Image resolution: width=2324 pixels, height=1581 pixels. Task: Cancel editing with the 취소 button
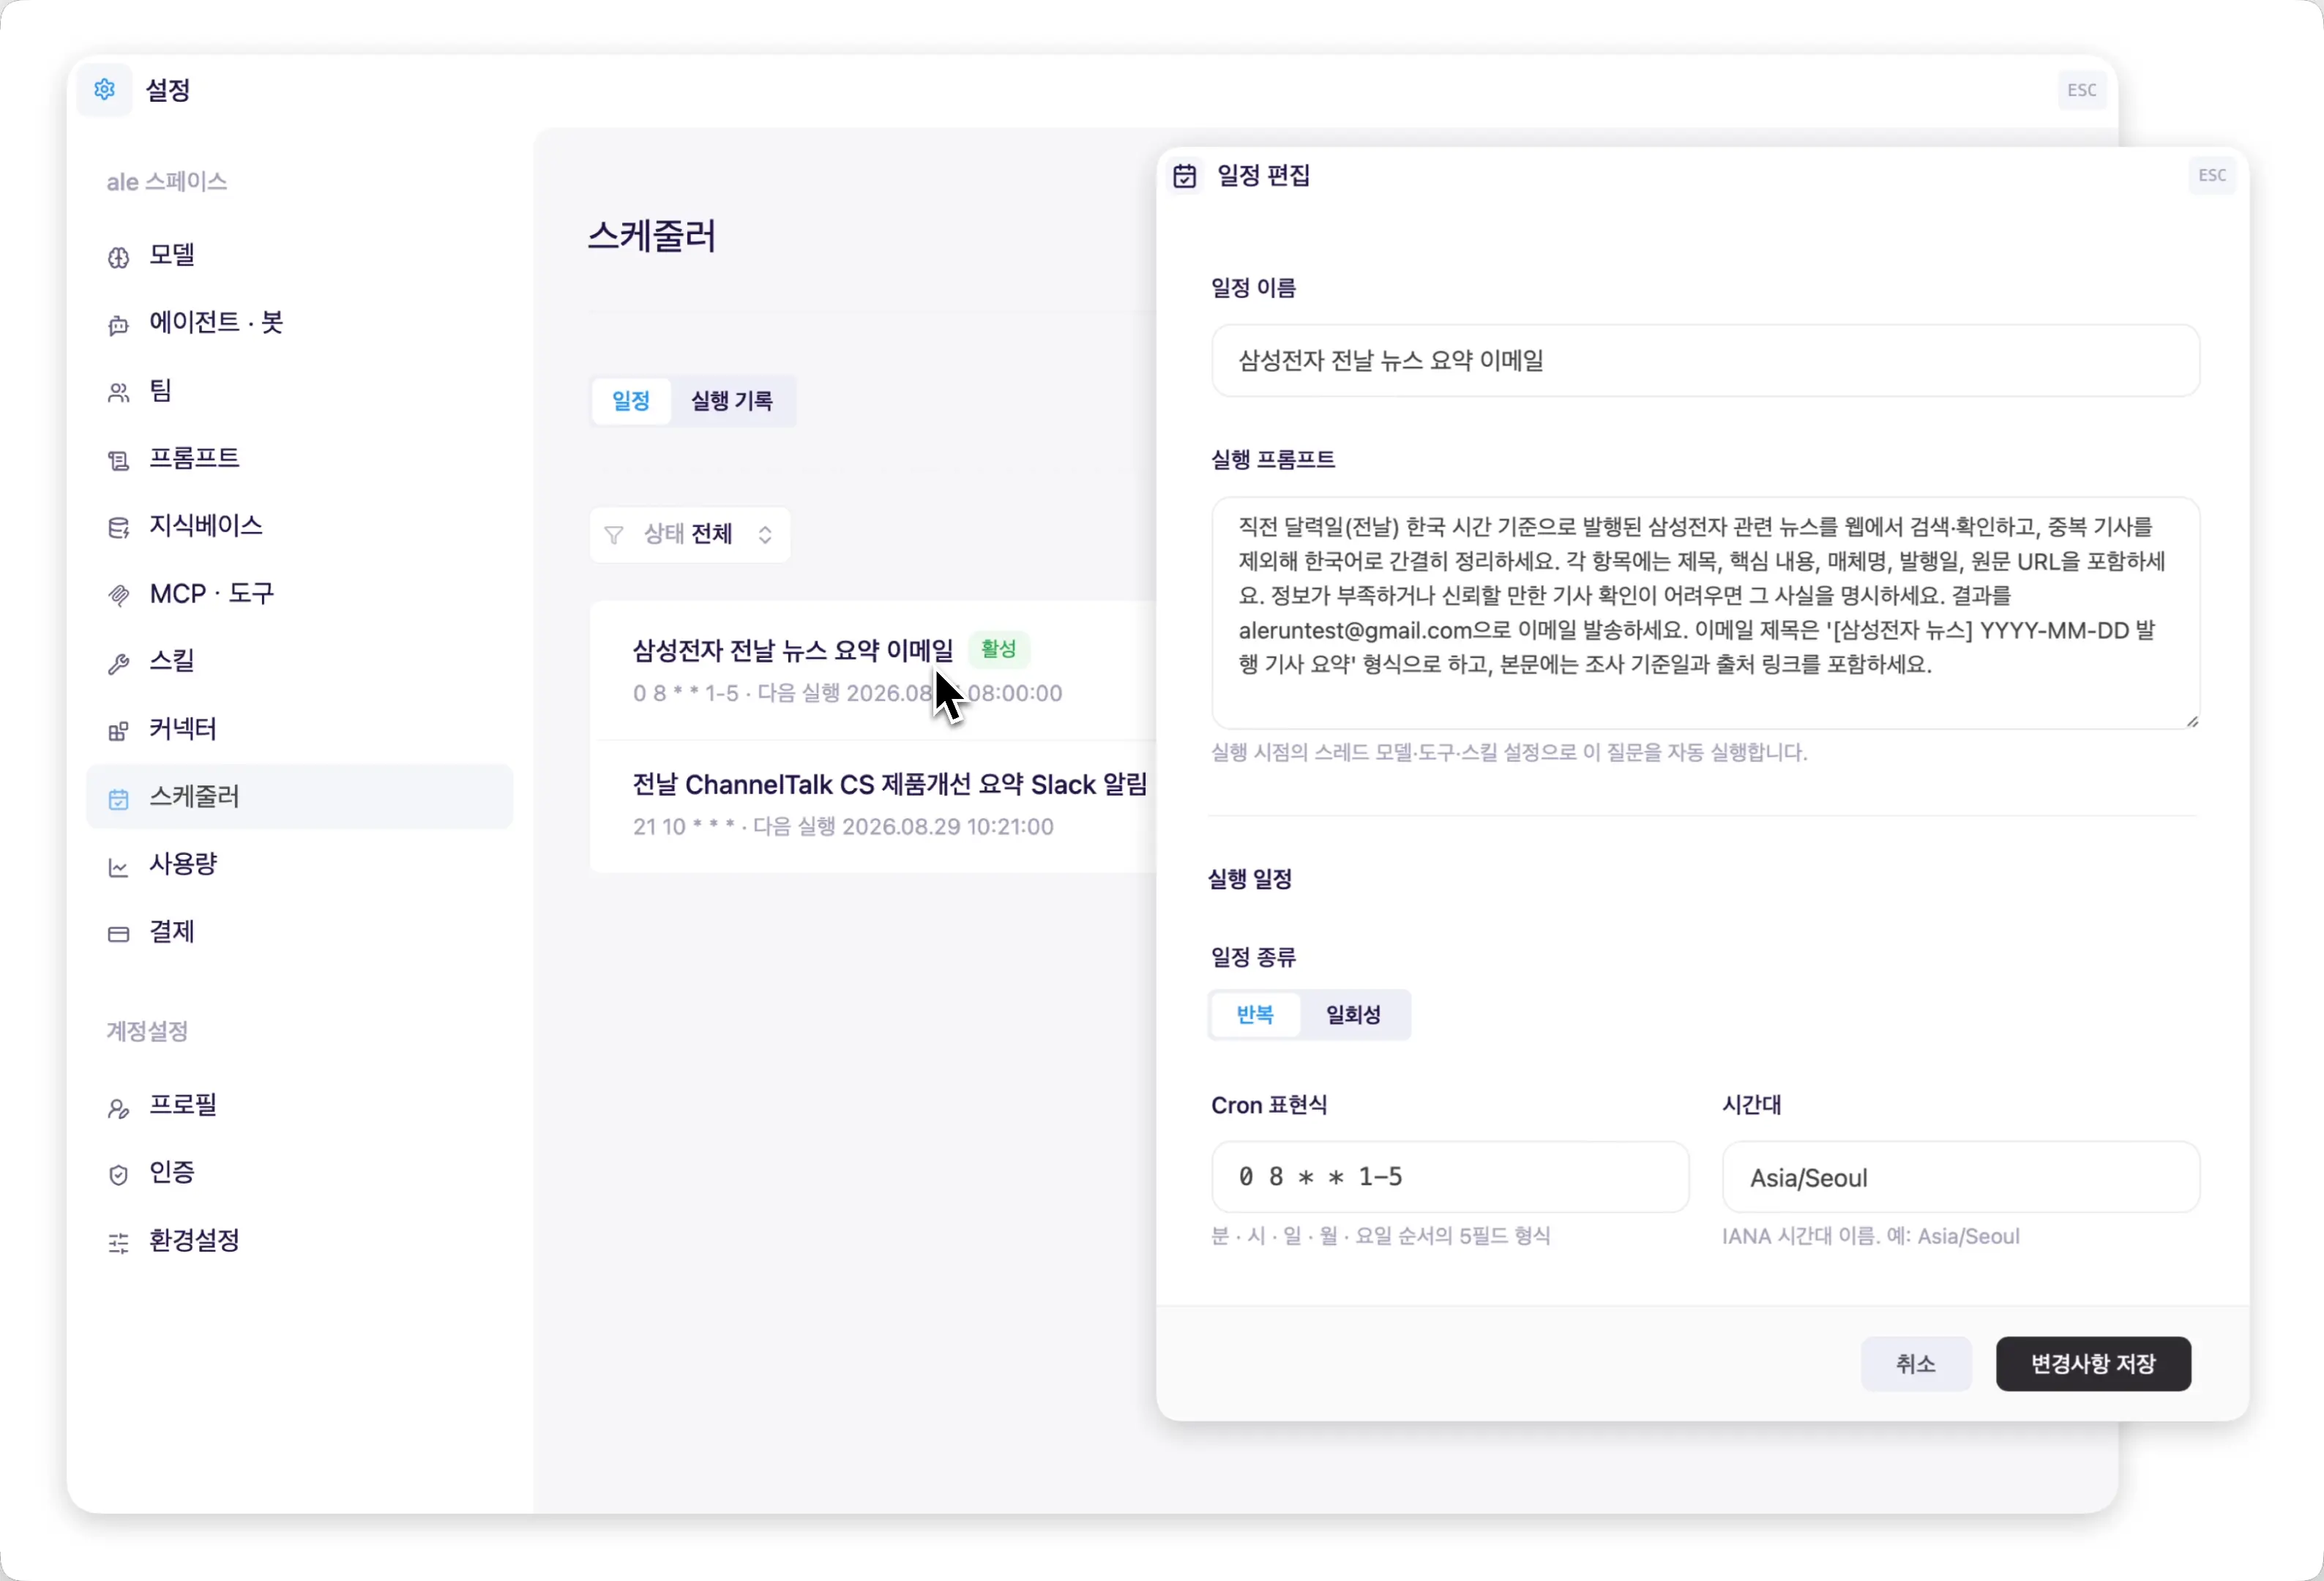click(x=1916, y=1363)
